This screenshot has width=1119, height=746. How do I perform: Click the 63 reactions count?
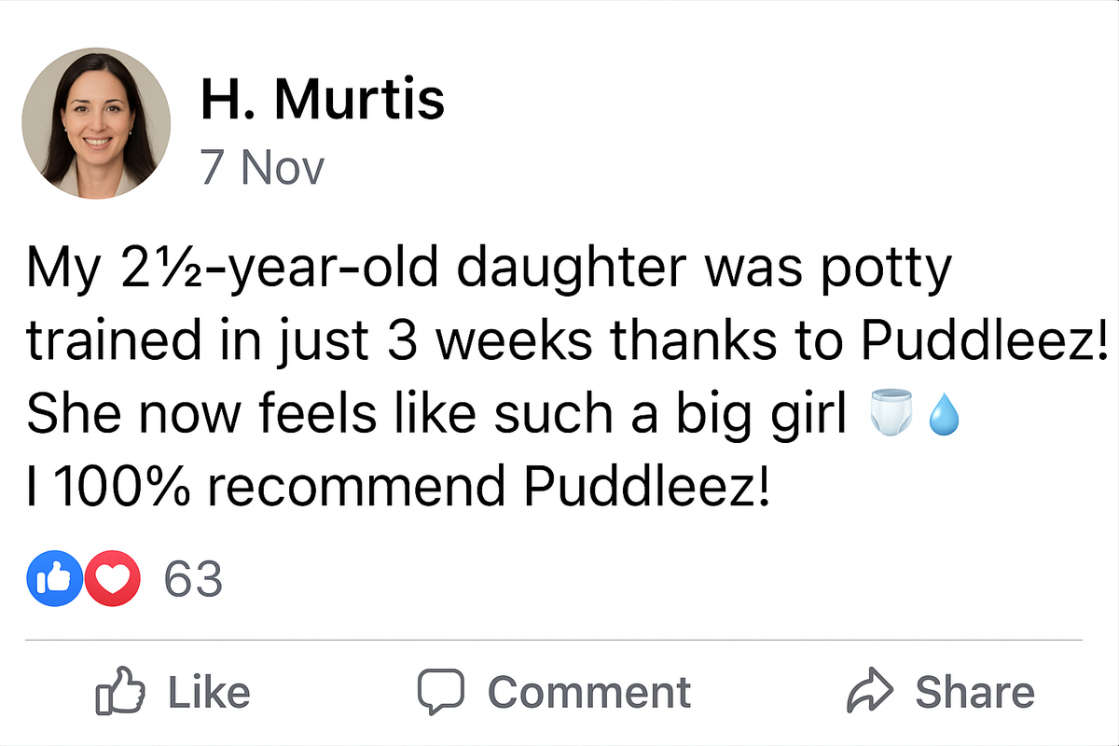pyautogui.click(x=194, y=578)
